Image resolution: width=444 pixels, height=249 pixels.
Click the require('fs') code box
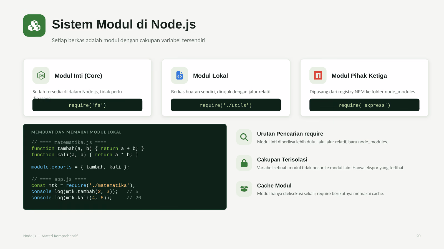point(87,105)
